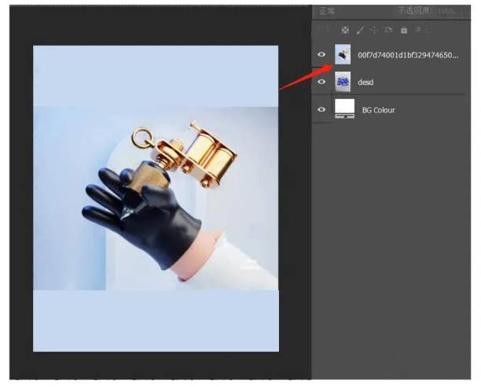Toggle visibility of the desd layer
The image size is (481, 387).
(x=321, y=82)
